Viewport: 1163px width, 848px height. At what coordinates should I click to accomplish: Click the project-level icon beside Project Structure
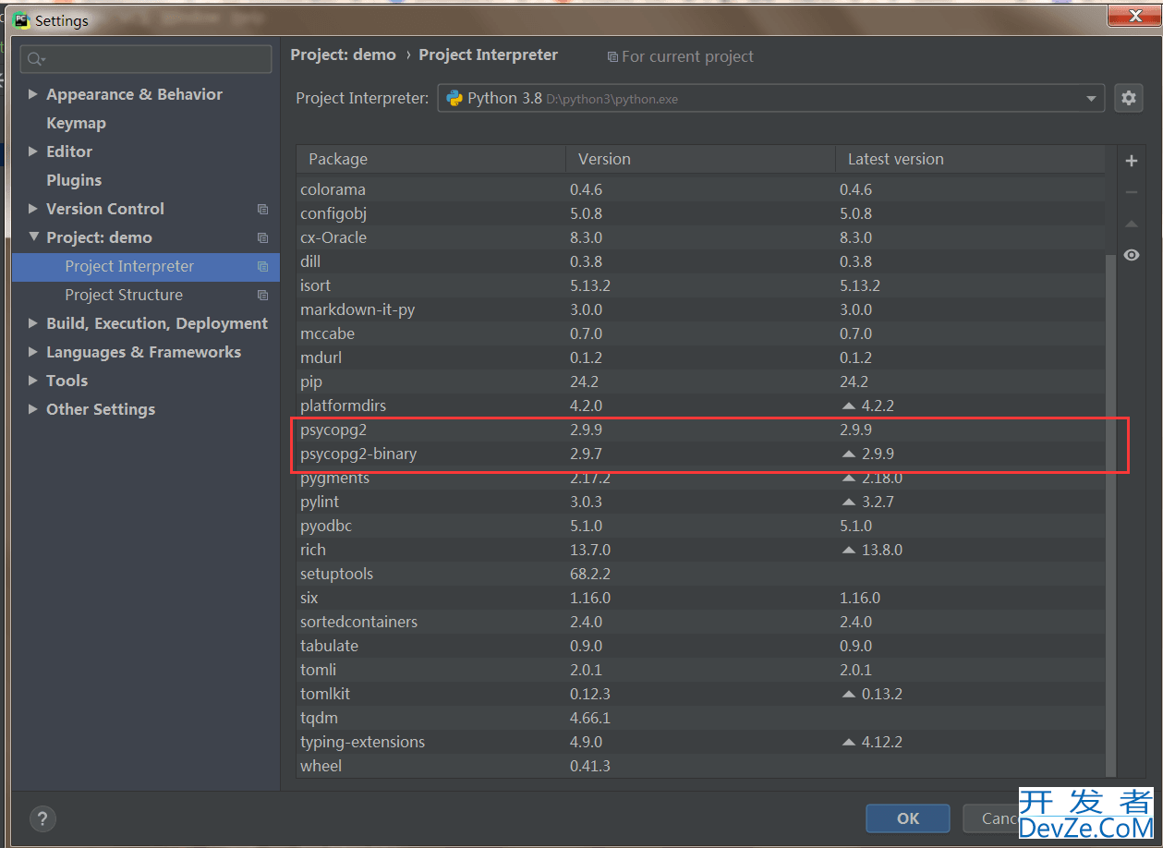[x=262, y=295]
